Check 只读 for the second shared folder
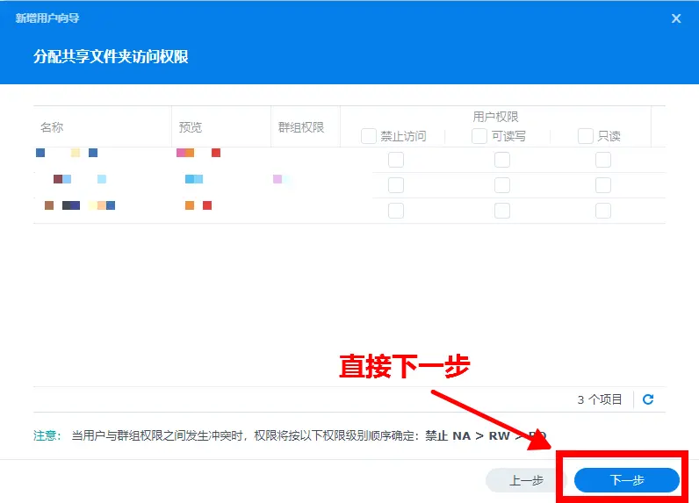 tap(603, 185)
